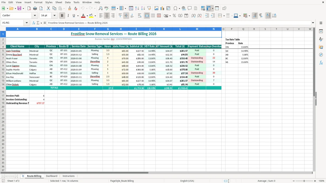The image size is (326, 183).
Task: Insert an image
Action: (x=156, y=8)
